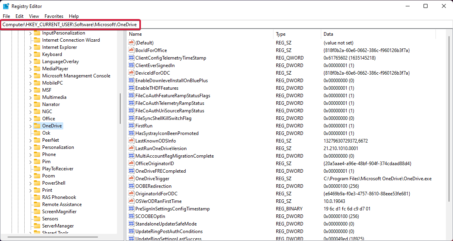Expand the PowerShell key
Viewport: 453px width, 241px height.
tap(30, 183)
